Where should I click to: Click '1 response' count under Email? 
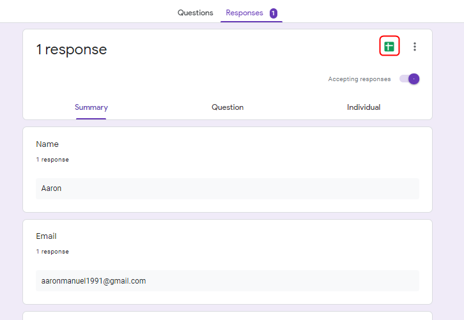click(x=52, y=252)
